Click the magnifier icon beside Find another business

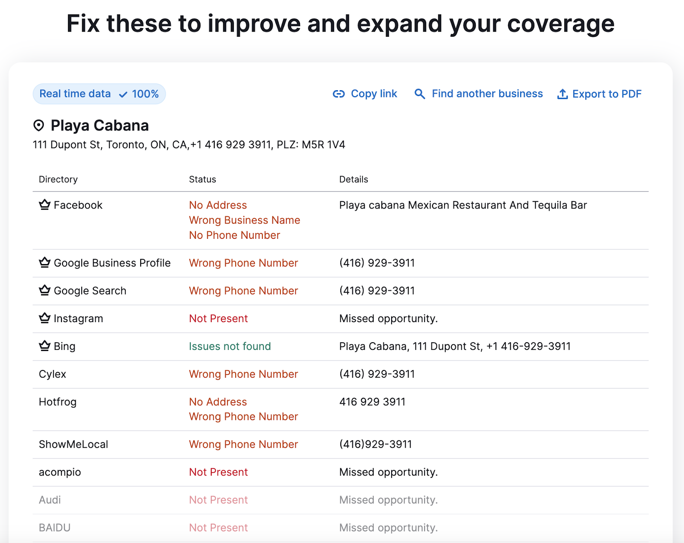(419, 94)
